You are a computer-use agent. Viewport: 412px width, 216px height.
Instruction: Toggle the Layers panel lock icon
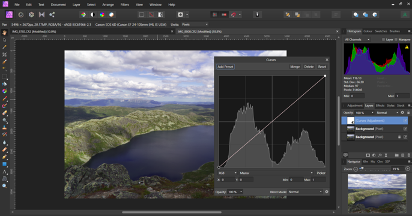coord(408,113)
